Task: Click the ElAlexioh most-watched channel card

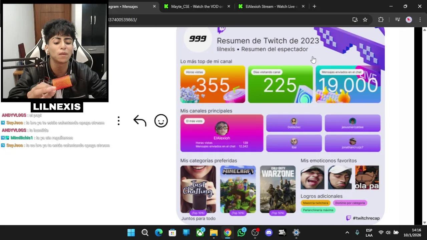Action: point(222,133)
